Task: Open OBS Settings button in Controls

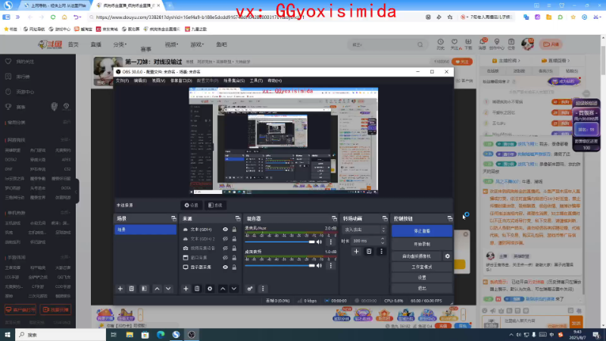Action: click(x=422, y=277)
